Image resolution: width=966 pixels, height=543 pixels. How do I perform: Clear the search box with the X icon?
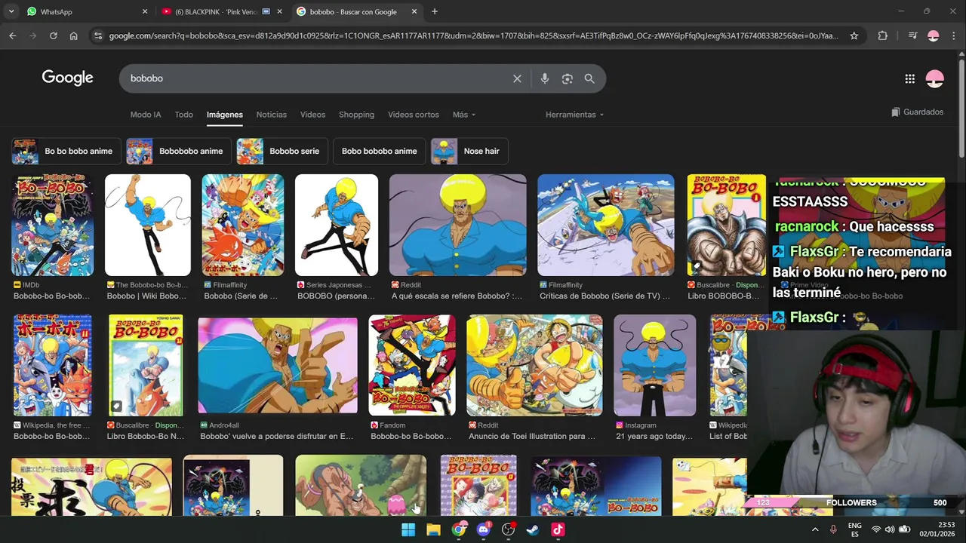coord(517,78)
